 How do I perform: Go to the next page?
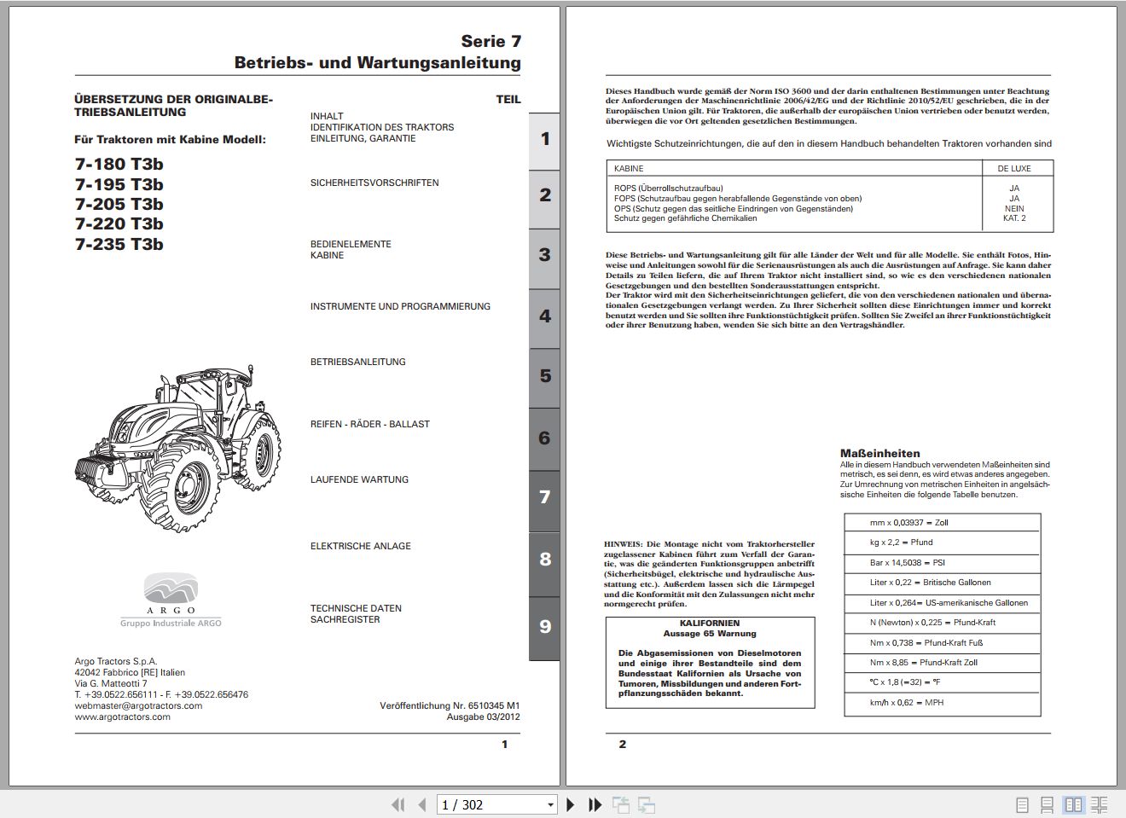[x=571, y=804]
